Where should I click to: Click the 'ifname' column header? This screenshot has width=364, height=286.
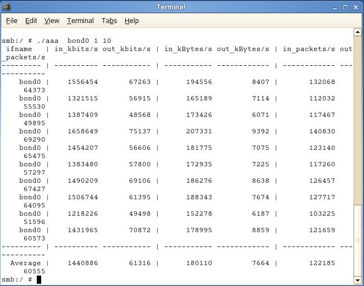pos(19,49)
